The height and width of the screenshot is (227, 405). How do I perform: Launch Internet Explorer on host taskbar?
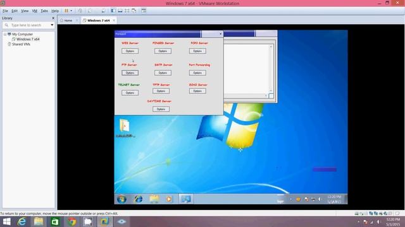pyautogui.click(x=22, y=221)
